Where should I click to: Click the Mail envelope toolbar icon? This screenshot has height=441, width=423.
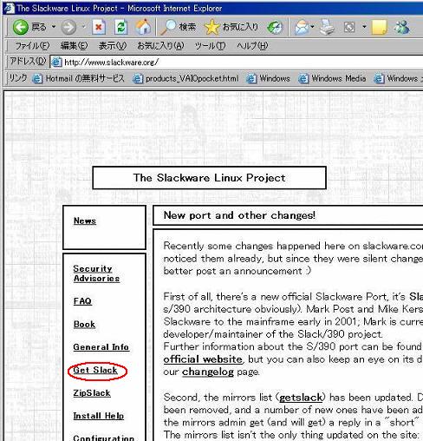tap(302, 28)
